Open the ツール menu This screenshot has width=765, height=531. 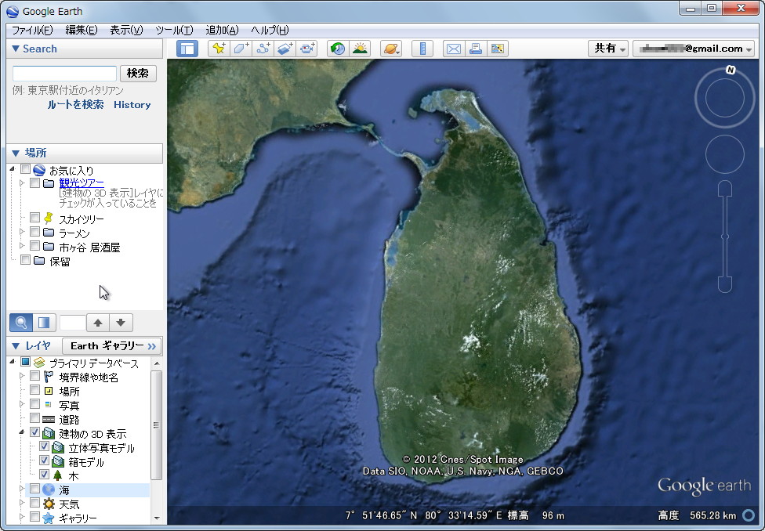pyautogui.click(x=174, y=30)
